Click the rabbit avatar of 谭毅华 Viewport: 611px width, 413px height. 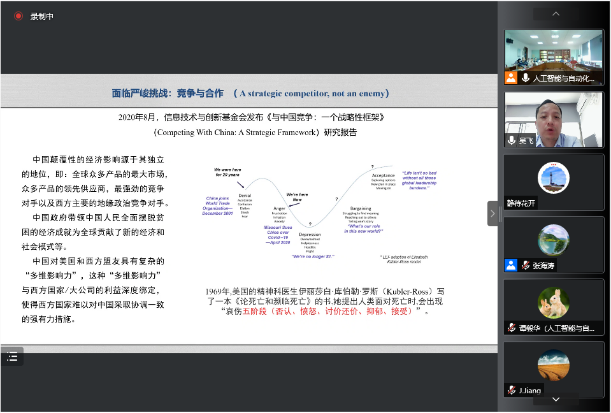coord(553,303)
